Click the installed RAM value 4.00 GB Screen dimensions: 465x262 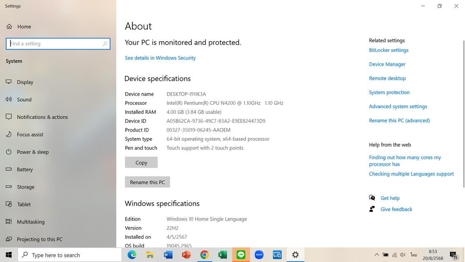pyautogui.click(x=194, y=112)
